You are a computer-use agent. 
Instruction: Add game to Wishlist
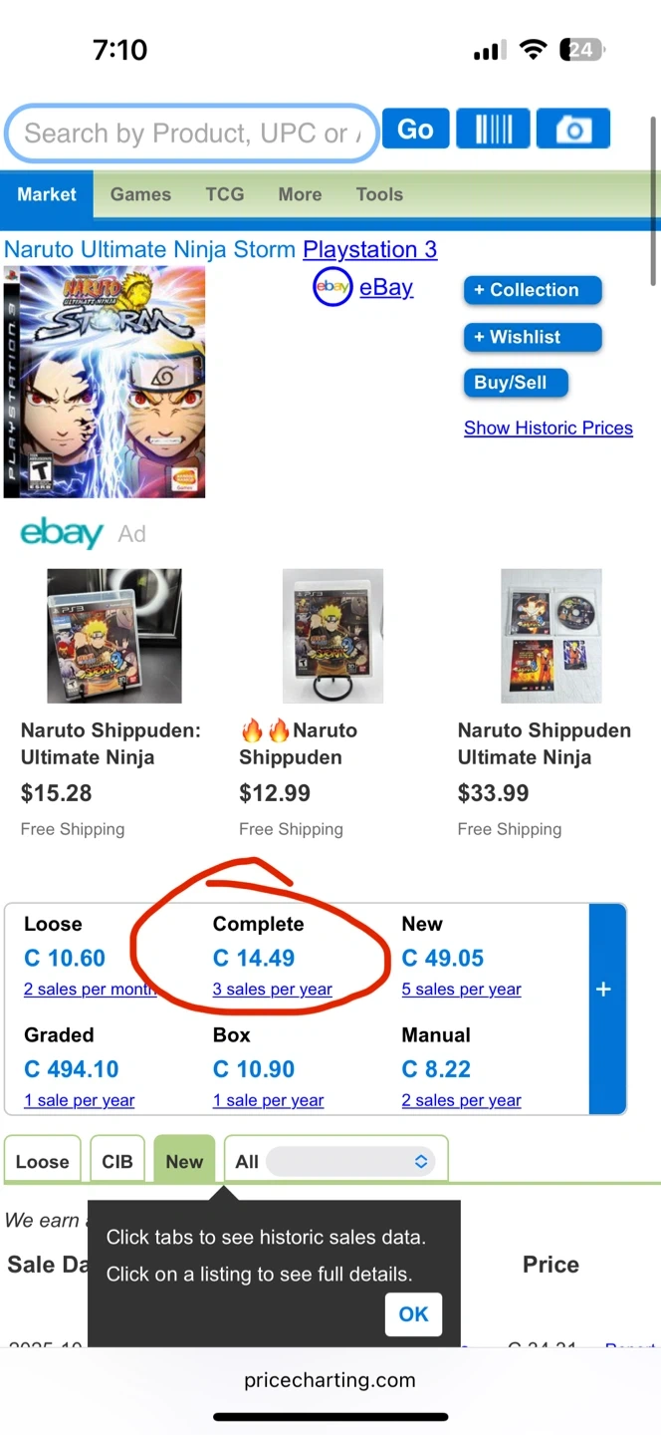pos(533,337)
